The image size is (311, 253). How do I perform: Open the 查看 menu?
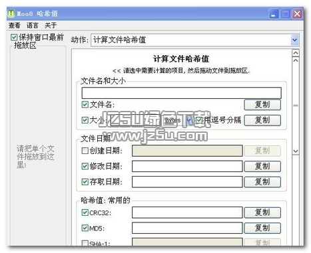15,25
